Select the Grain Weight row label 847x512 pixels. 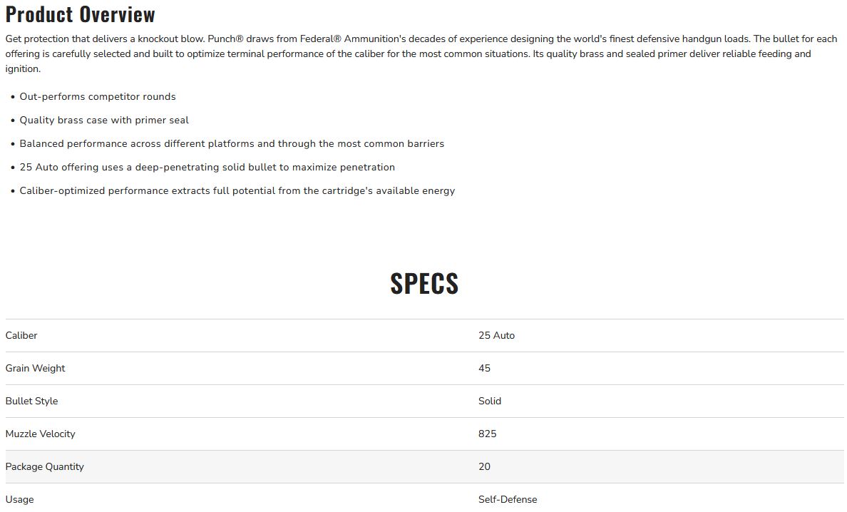[35, 368]
